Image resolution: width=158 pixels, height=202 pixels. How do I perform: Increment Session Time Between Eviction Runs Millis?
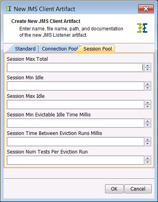point(147,140)
